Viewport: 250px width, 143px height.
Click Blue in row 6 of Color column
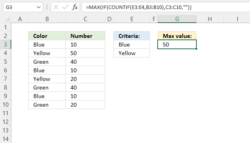(47, 70)
